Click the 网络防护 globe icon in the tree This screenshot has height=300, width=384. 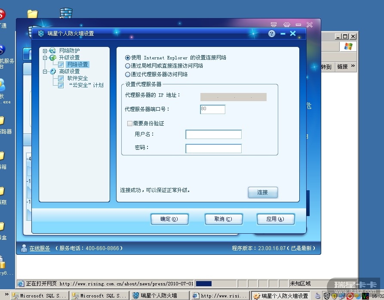[x=52, y=51]
